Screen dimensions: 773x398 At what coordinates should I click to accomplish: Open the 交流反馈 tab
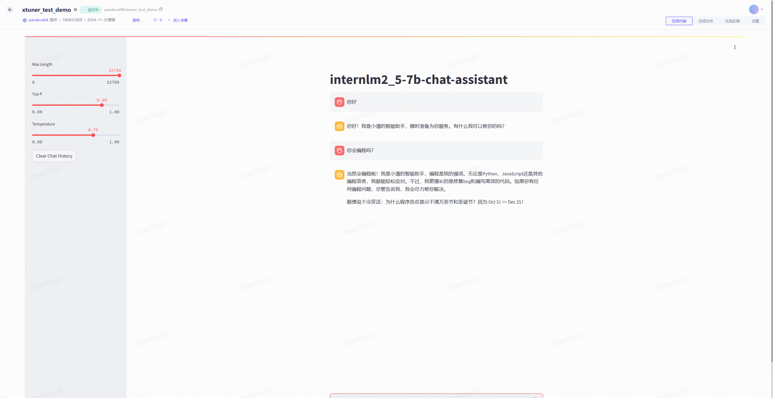(732, 21)
